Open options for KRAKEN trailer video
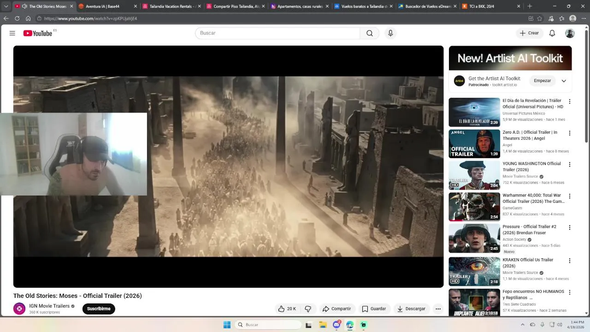 570,261
